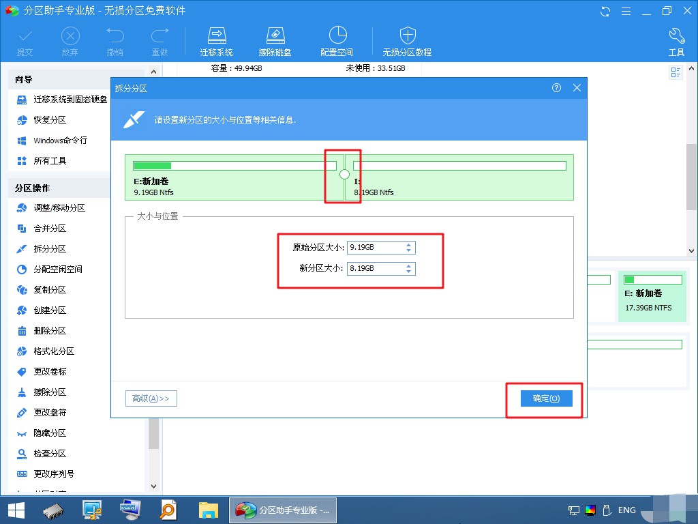Open 恢复分区 wizard
The width and height of the screenshot is (698, 524).
[41, 120]
